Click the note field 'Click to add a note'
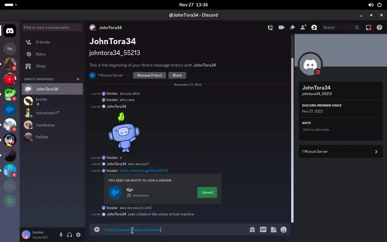 340,130
